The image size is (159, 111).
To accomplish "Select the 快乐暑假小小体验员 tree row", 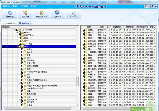I will point(35,88).
